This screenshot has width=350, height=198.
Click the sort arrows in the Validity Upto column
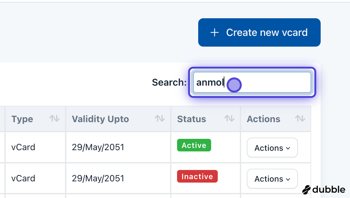159,119
